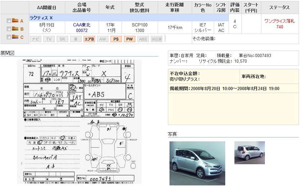Click the 走行距離 車検 column header
Image resolution: width=300 pixels, height=190 pixels.
click(175, 8)
